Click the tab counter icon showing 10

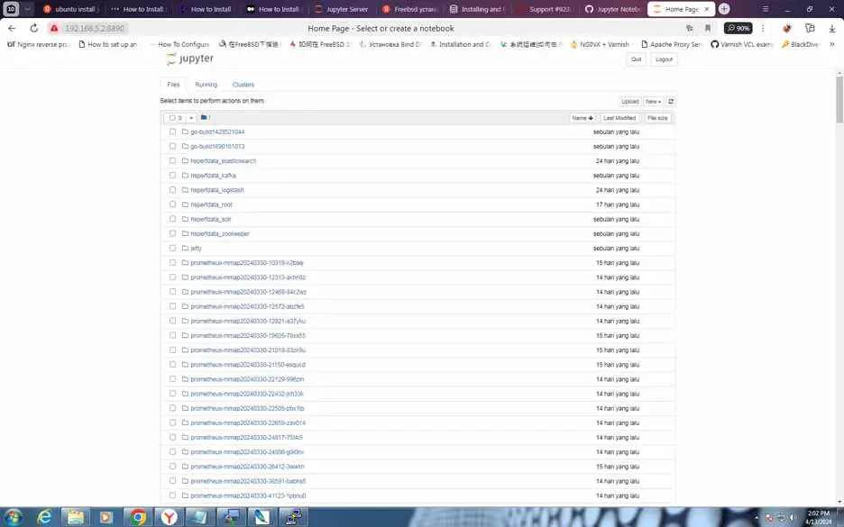pyautogui.click(x=11, y=9)
